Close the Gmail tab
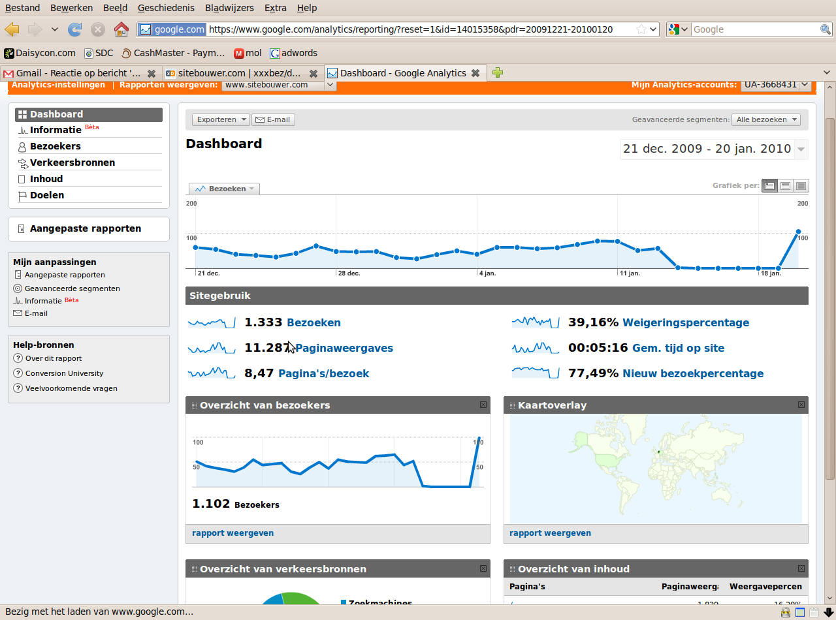Image resolution: width=836 pixels, height=620 pixels. pos(152,73)
